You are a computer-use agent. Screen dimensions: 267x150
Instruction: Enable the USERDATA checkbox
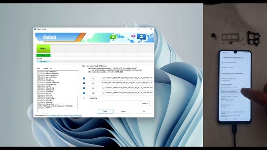click(x=84, y=98)
